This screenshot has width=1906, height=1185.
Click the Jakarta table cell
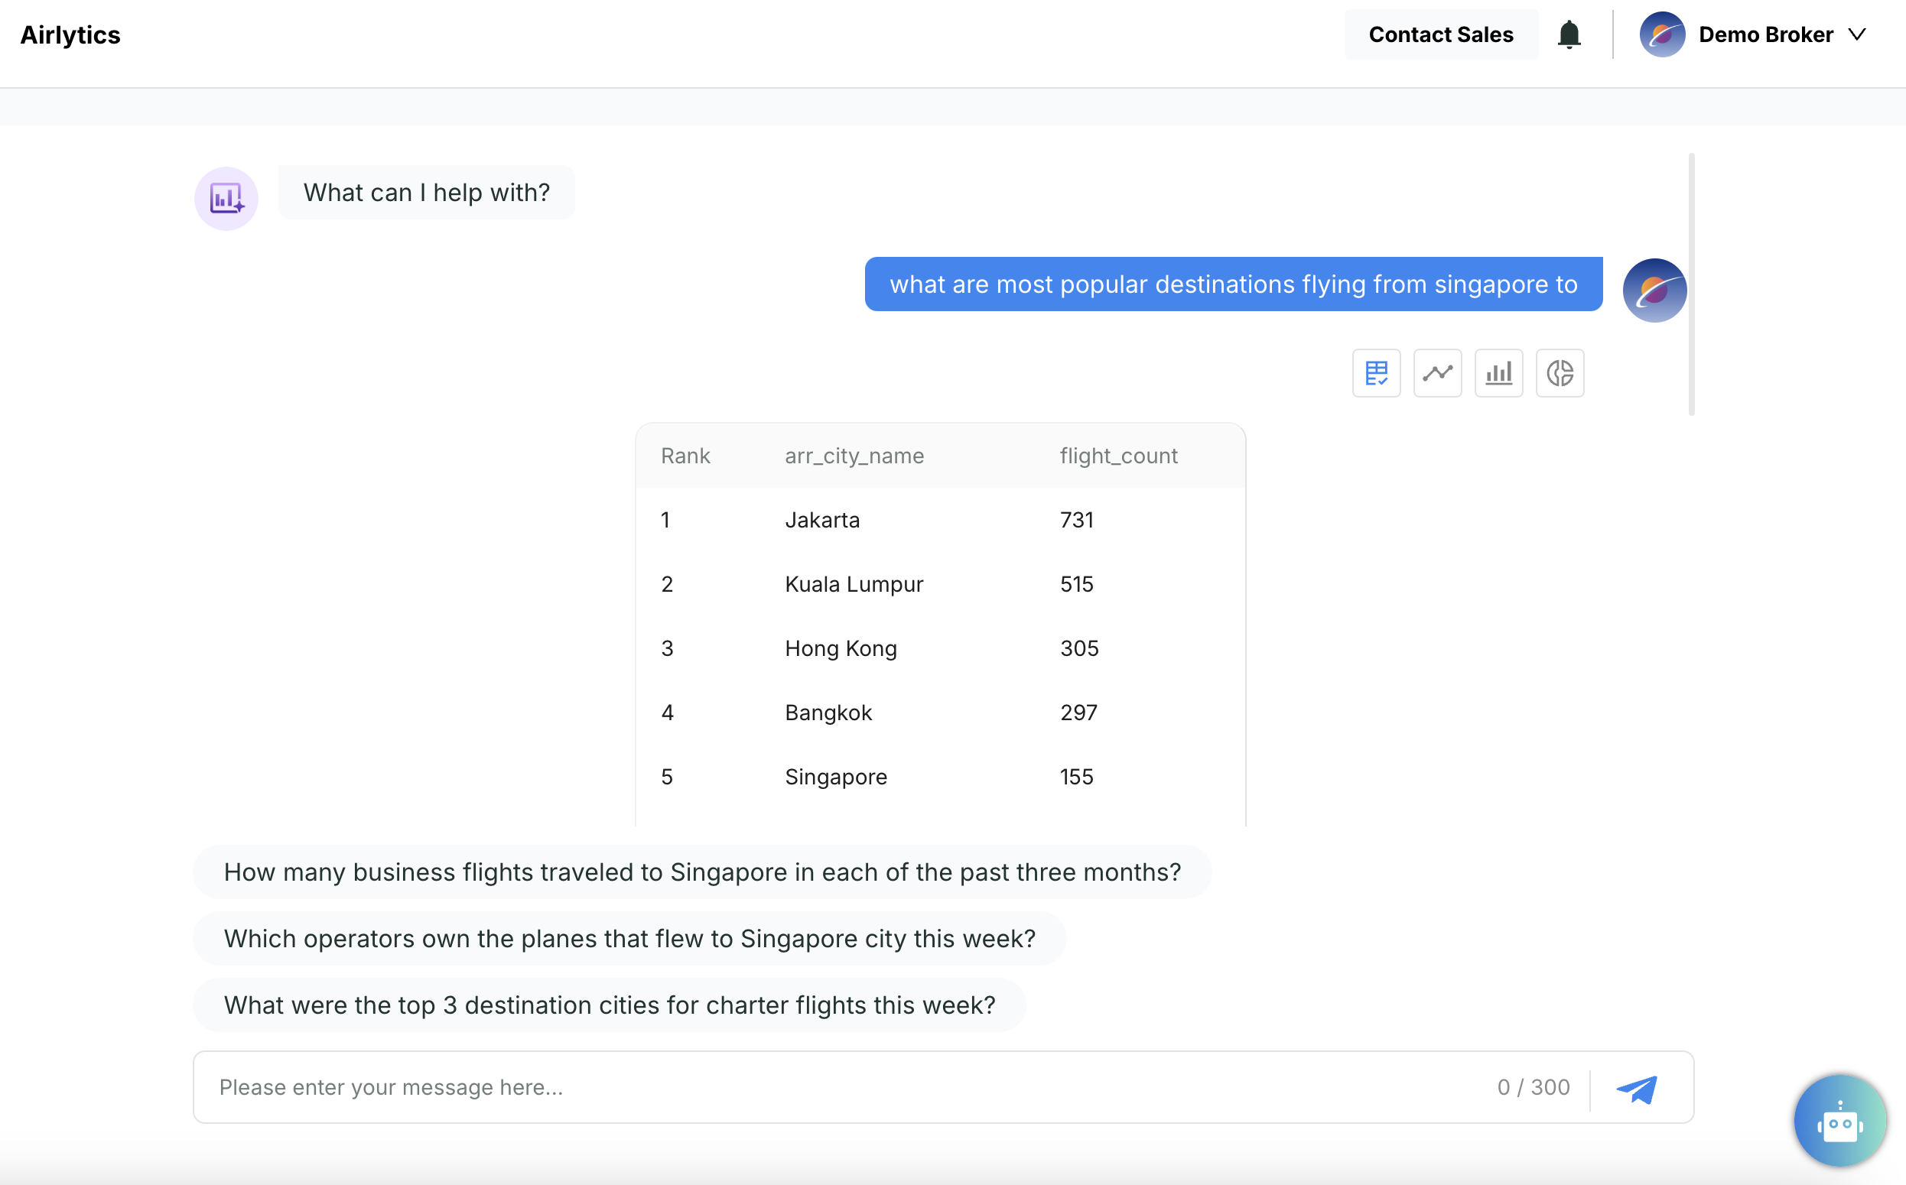pyautogui.click(x=821, y=521)
